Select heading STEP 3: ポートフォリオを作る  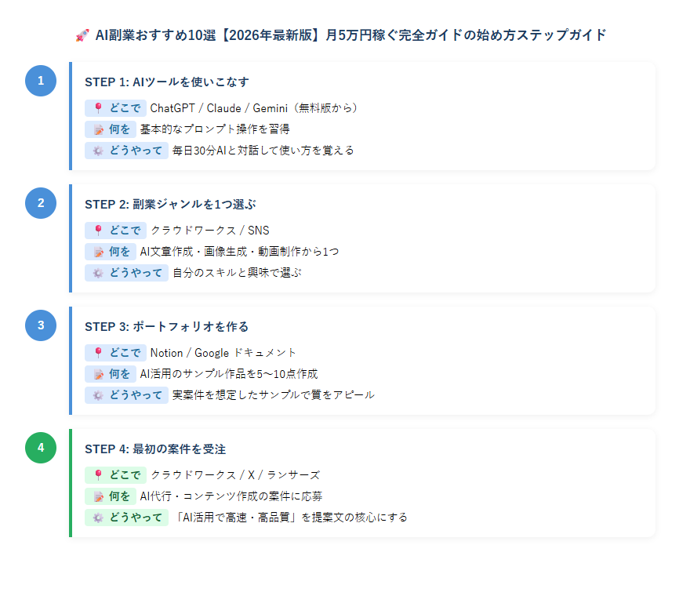[167, 326]
